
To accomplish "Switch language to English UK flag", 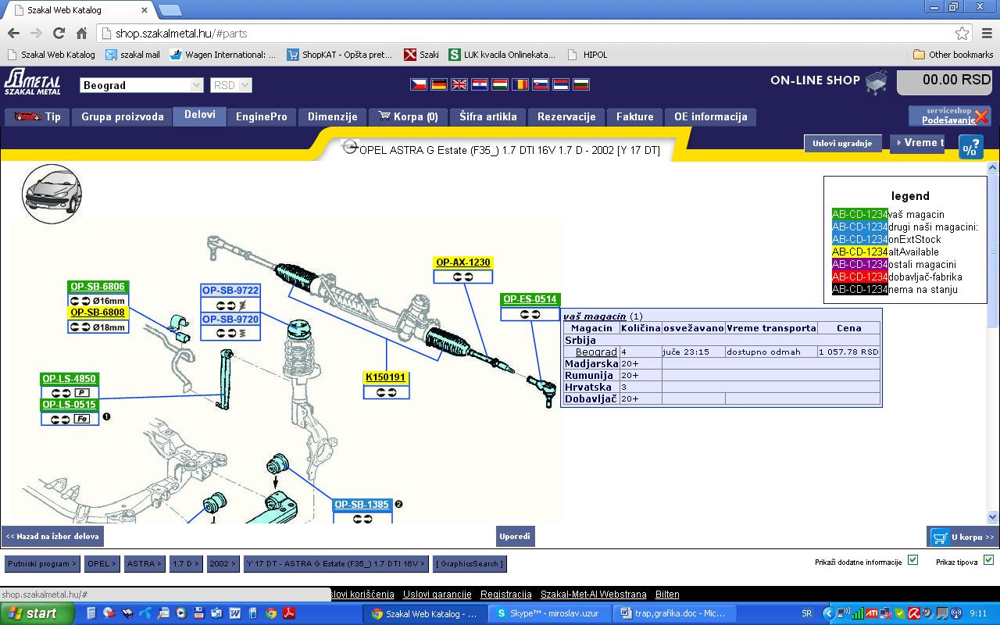I will [x=459, y=84].
